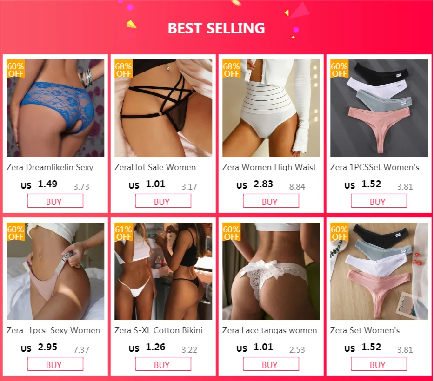Click BUY under ZeraHot Sale Women product
The width and height of the screenshot is (434, 381).
[x=163, y=201]
